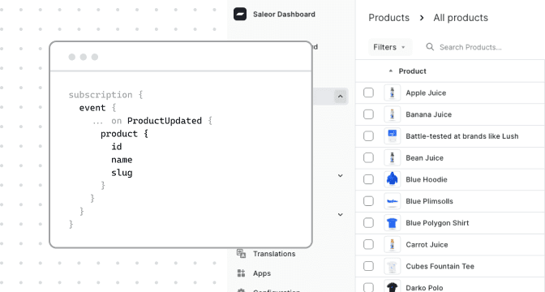Open the Bean Juice product row
This screenshot has width=545, height=292.
tap(450, 158)
